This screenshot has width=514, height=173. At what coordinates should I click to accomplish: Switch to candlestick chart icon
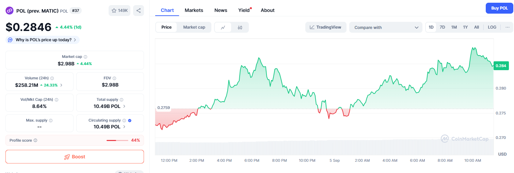(240, 28)
